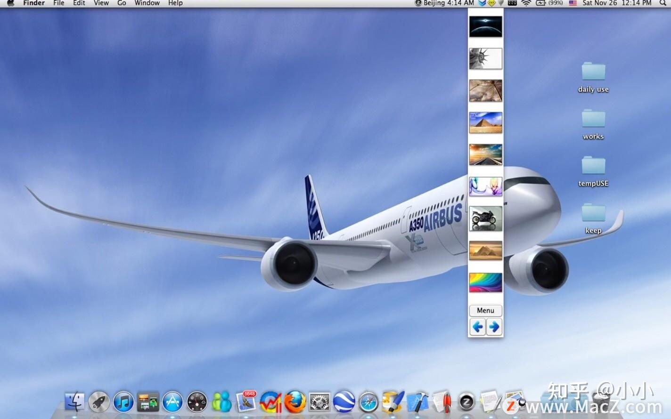This screenshot has height=419, width=671.
Task: Click the battery 99% status icon
Action: point(549,3)
